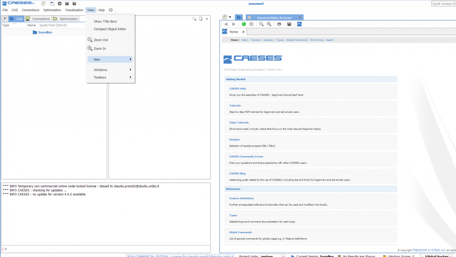Switch to the Connections tab in tree panel
456x257 pixels.
pos(38,19)
